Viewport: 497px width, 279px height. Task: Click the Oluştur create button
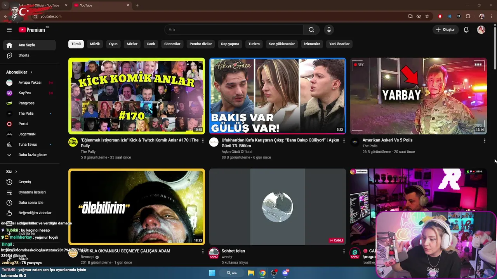[x=445, y=30]
